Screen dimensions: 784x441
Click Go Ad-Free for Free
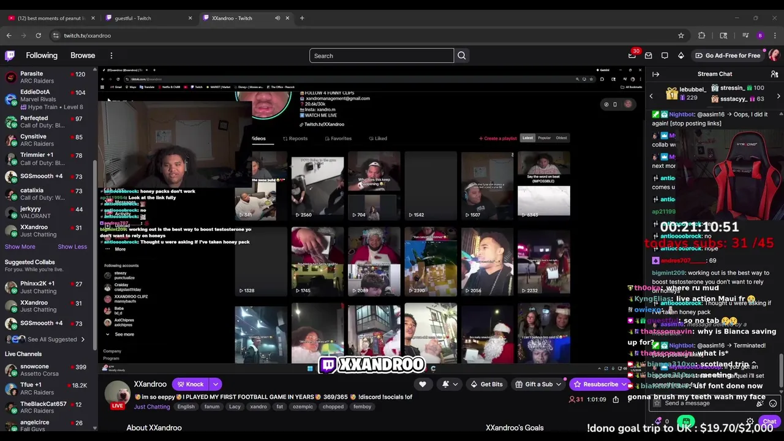(728, 56)
